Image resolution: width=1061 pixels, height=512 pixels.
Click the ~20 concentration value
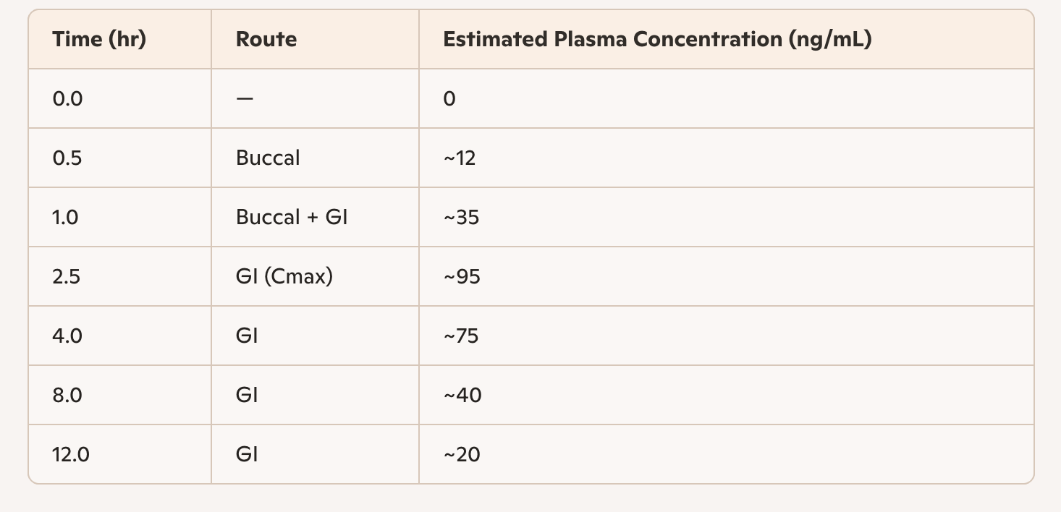point(462,455)
